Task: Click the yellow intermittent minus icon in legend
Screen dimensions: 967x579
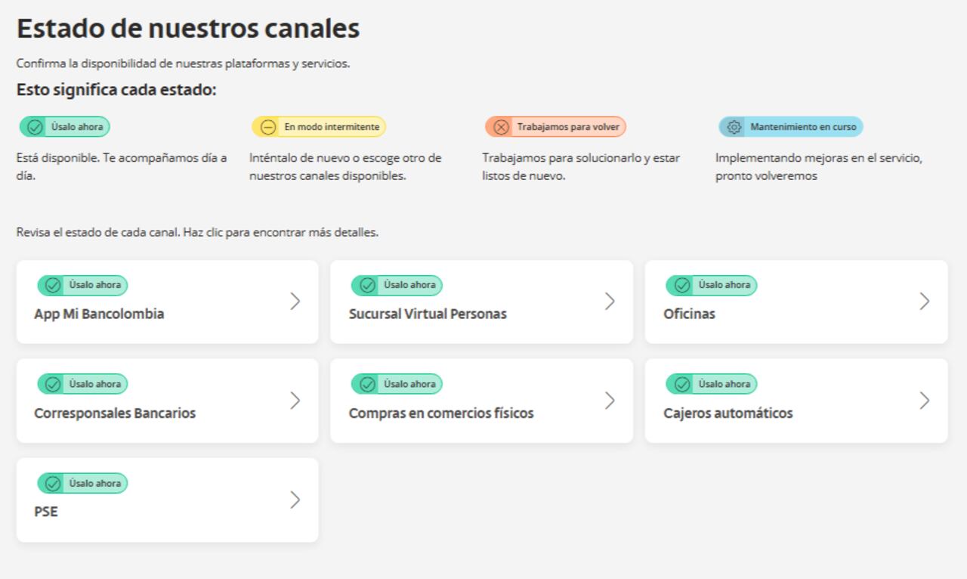Action: tap(267, 127)
